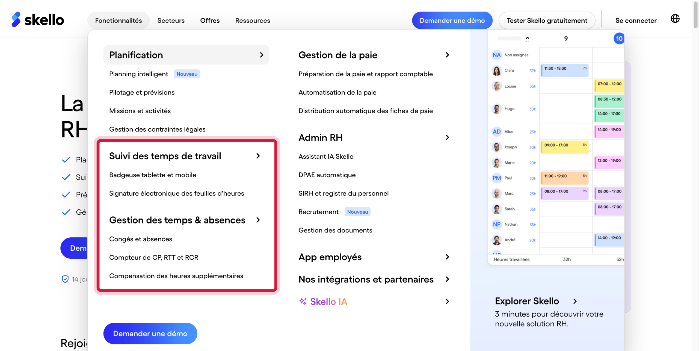
Task: Open Assistant IA Skello
Action: click(x=326, y=157)
